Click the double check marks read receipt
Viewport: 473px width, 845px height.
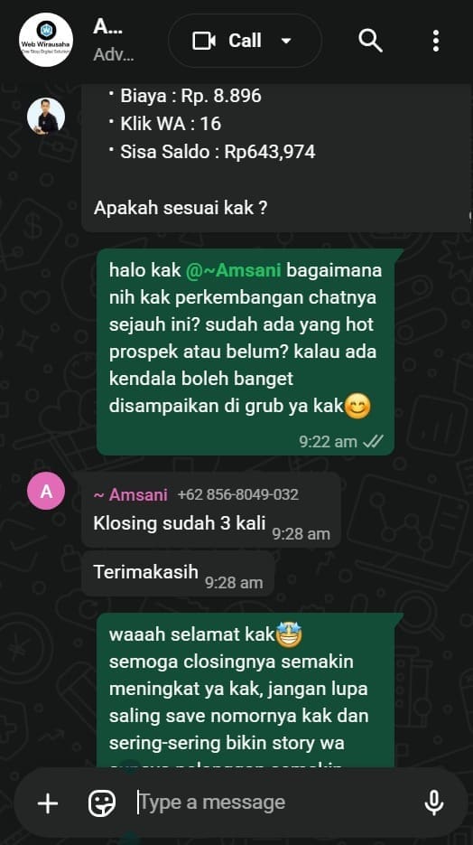point(374,441)
